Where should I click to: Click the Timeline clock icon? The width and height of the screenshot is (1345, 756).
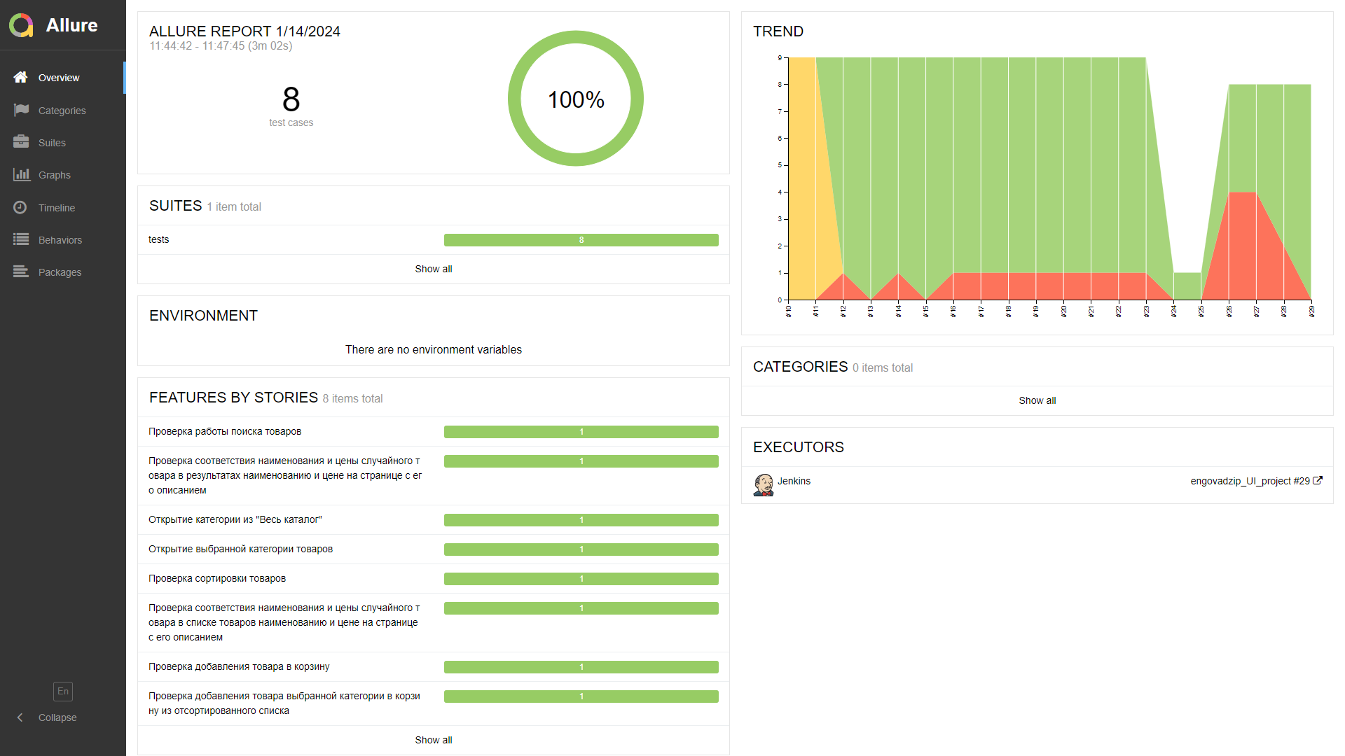click(20, 207)
